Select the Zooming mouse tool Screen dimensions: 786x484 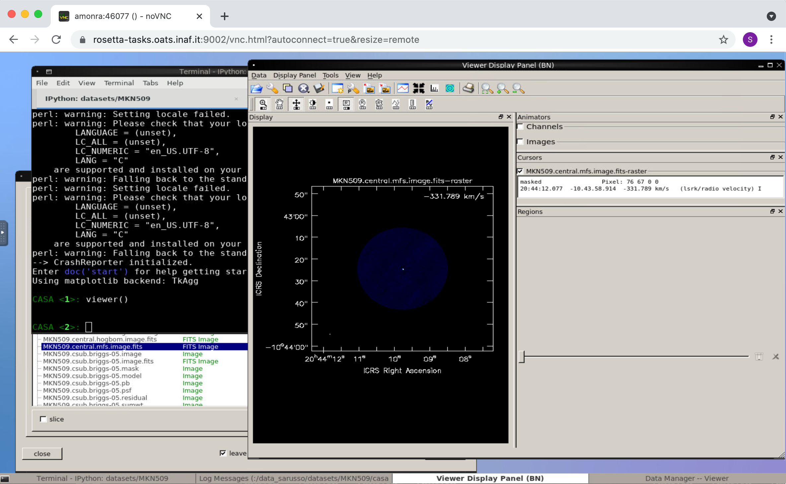pyautogui.click(x=263, y=105)
